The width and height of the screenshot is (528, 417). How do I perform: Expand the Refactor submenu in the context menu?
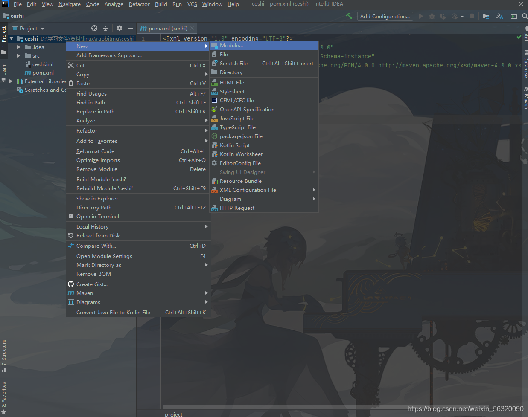[x=138, y=131]
